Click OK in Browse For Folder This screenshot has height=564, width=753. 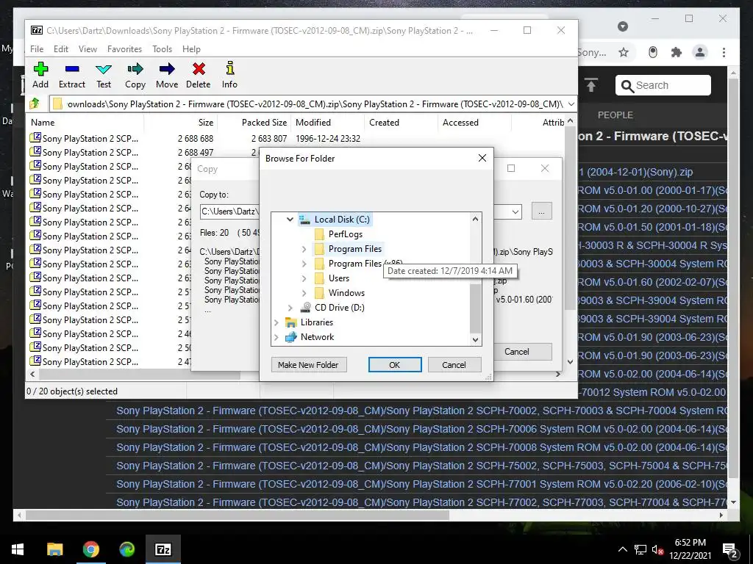(x=395, y=365)
